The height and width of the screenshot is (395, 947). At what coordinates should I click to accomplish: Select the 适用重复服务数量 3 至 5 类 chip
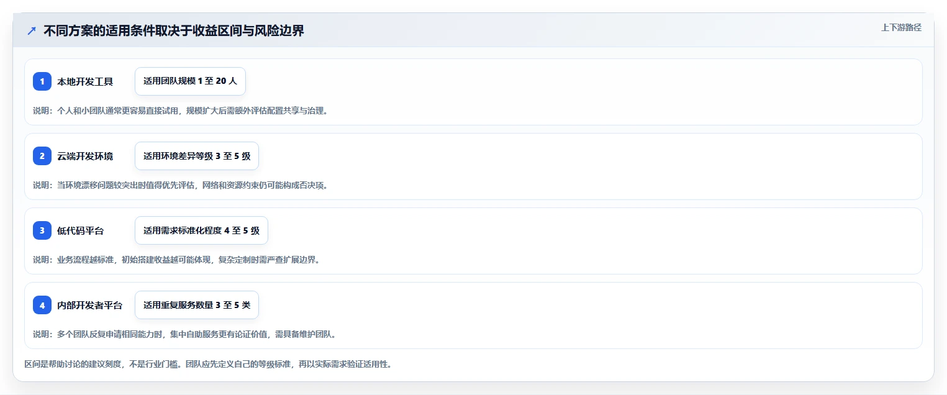click(197, 305)
